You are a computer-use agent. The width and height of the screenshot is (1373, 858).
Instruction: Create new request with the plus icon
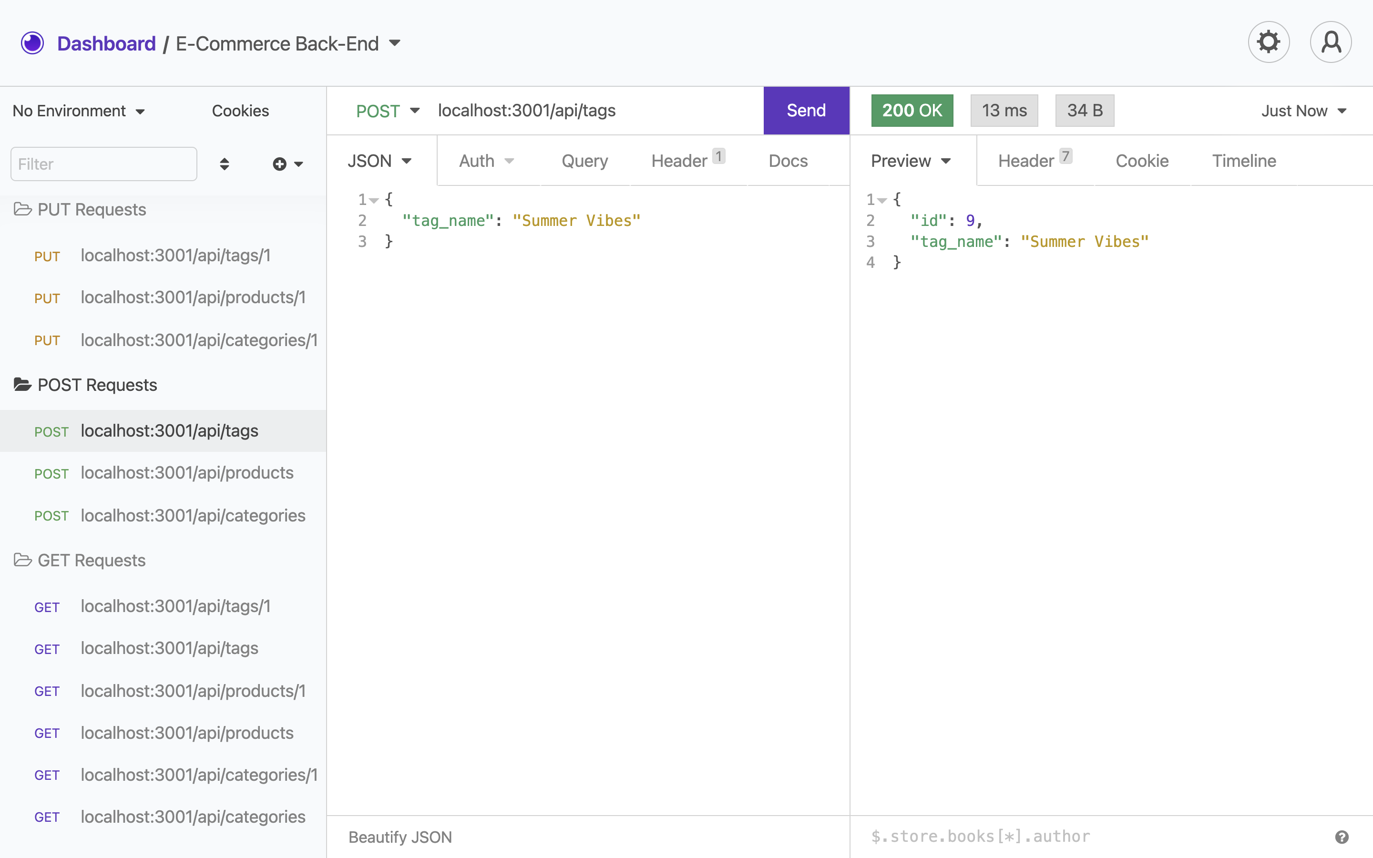[280, 163]
